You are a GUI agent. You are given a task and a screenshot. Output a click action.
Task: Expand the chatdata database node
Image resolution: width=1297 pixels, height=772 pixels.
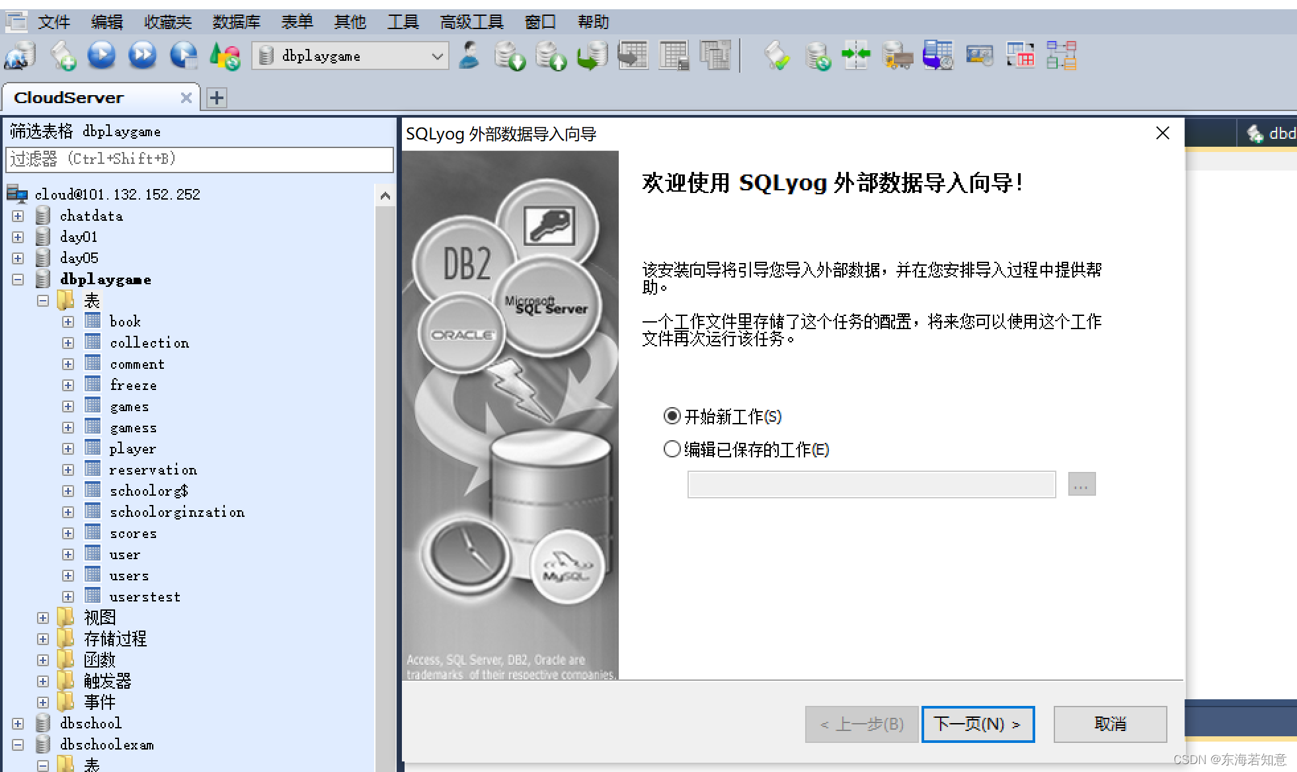[18, 216]
